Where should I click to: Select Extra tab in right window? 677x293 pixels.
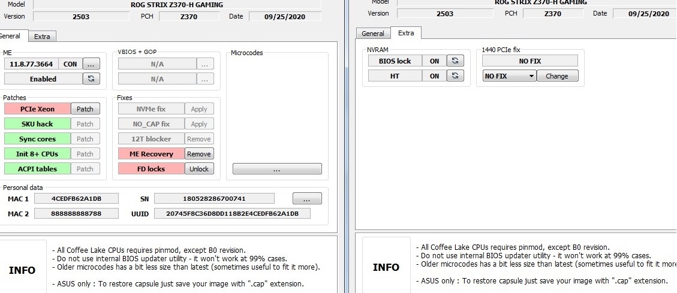point(406,33)
